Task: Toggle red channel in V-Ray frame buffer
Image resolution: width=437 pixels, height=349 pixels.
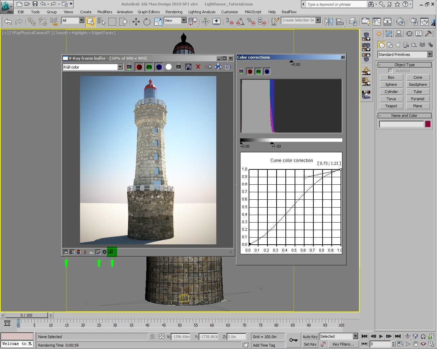Action: (x=139, y=67)
